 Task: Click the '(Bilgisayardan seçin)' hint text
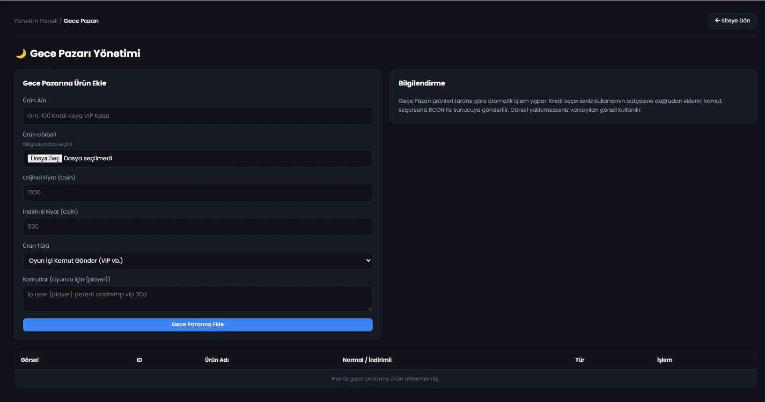point(47,144)
